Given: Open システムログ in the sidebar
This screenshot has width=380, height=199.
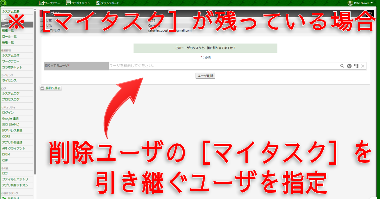Looking at the screenshot, I should [17, 94].
